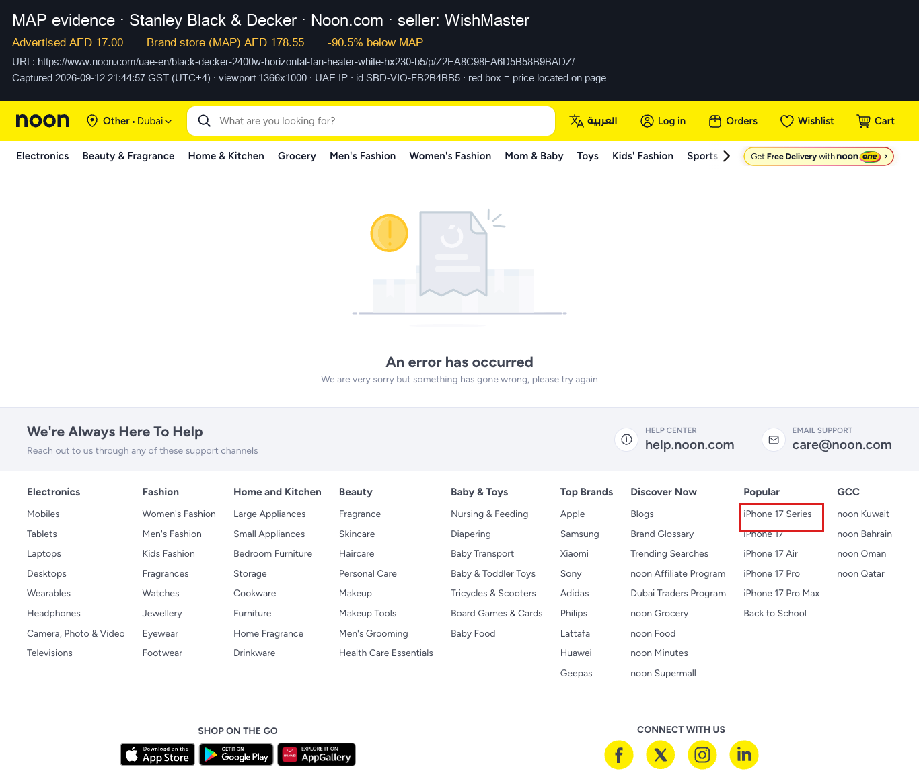
Task: Open the Kids' Fashion category
Action: click(x=642, y=156)
